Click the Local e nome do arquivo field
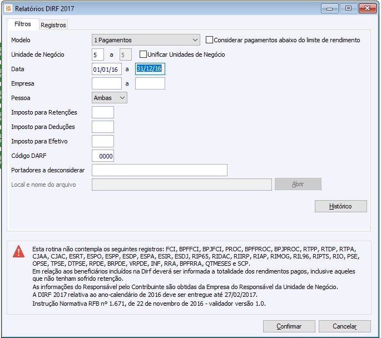Viewport: 381px width, 338px height. [x=182, y=185]
